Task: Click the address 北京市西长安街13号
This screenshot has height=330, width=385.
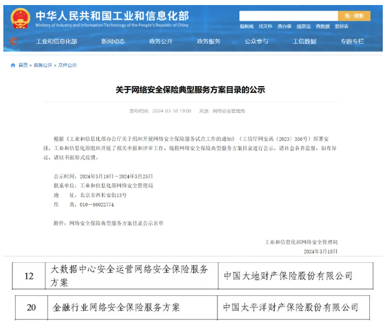Action: click(103, 195)
